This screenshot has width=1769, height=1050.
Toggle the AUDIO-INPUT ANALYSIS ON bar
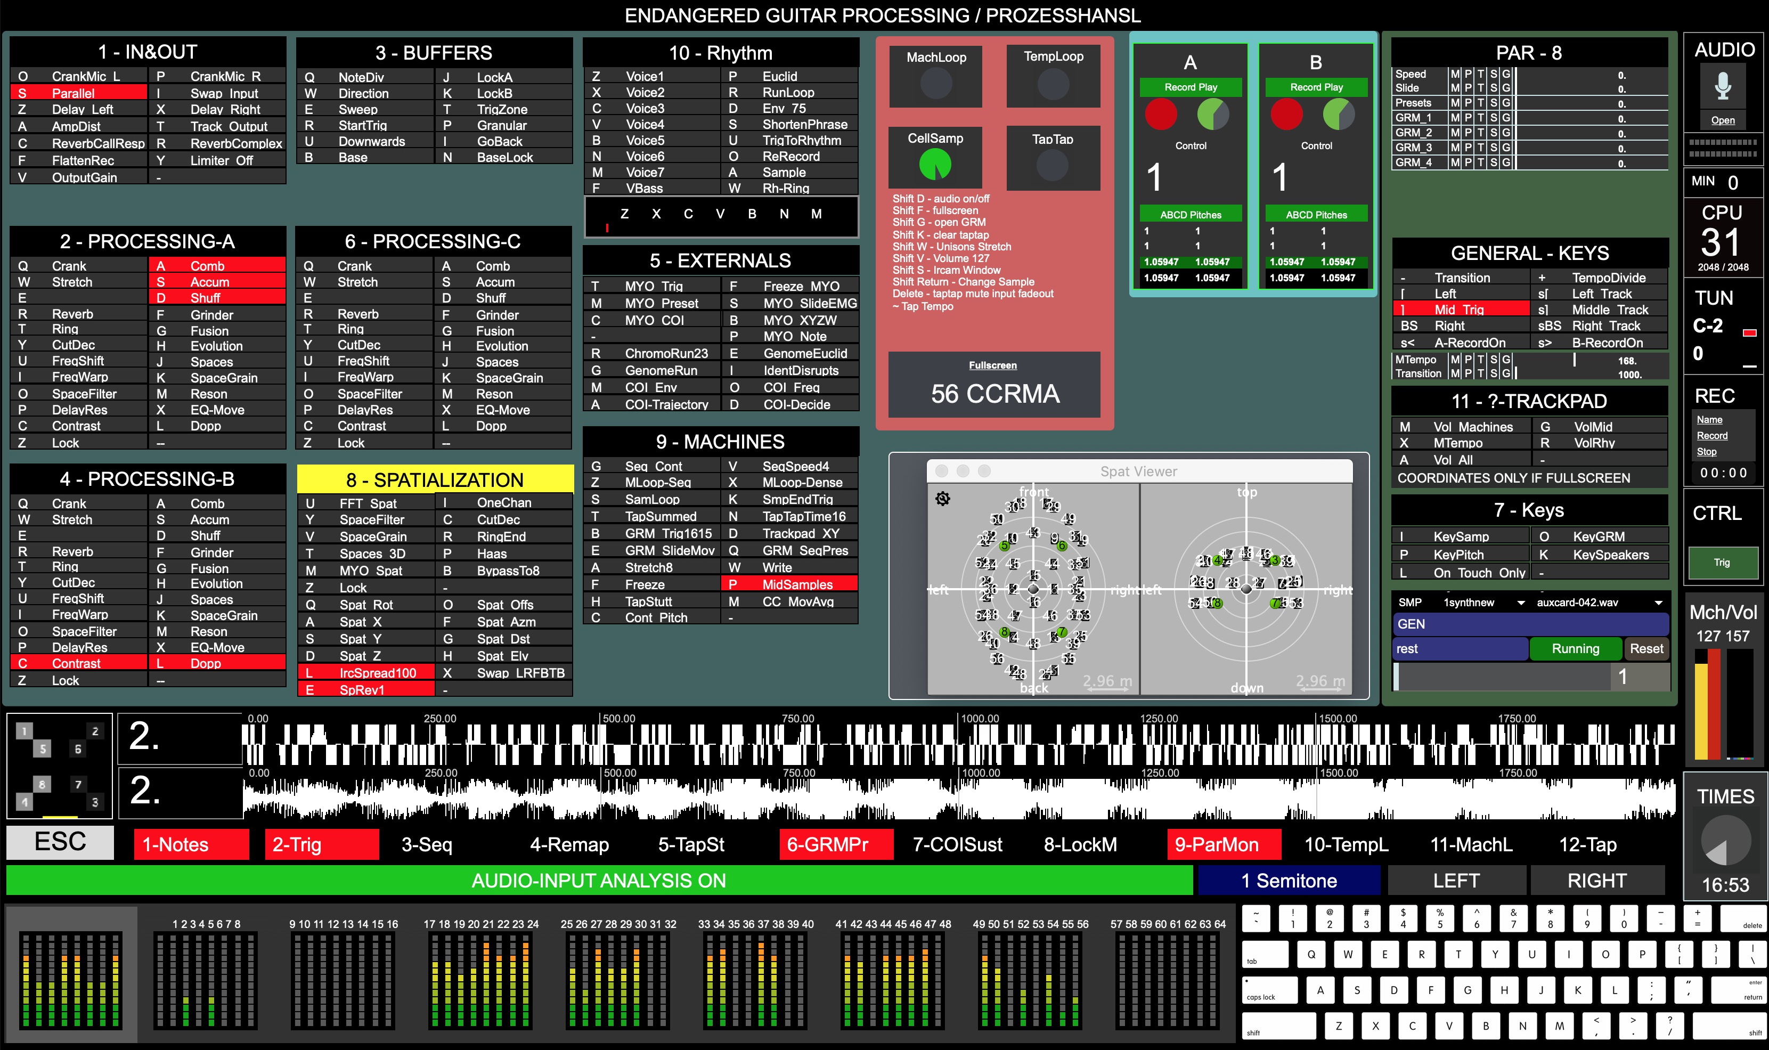598,881
